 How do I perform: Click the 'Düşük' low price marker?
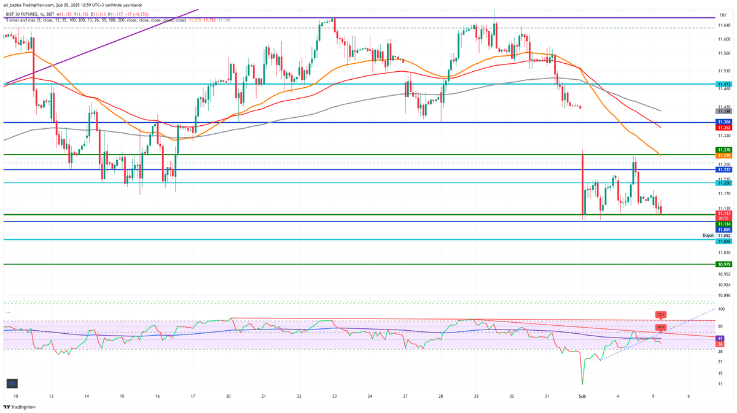[x=708, y=236]
